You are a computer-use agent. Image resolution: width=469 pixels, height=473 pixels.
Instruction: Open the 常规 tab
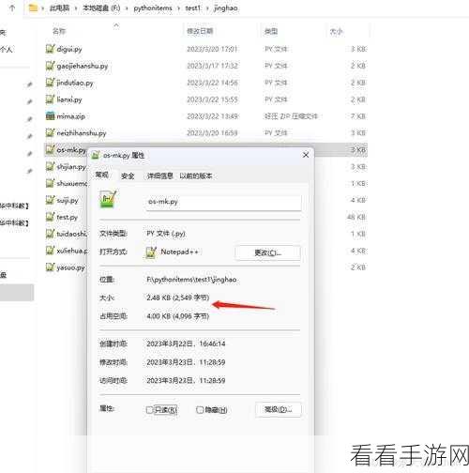(102, 175)
